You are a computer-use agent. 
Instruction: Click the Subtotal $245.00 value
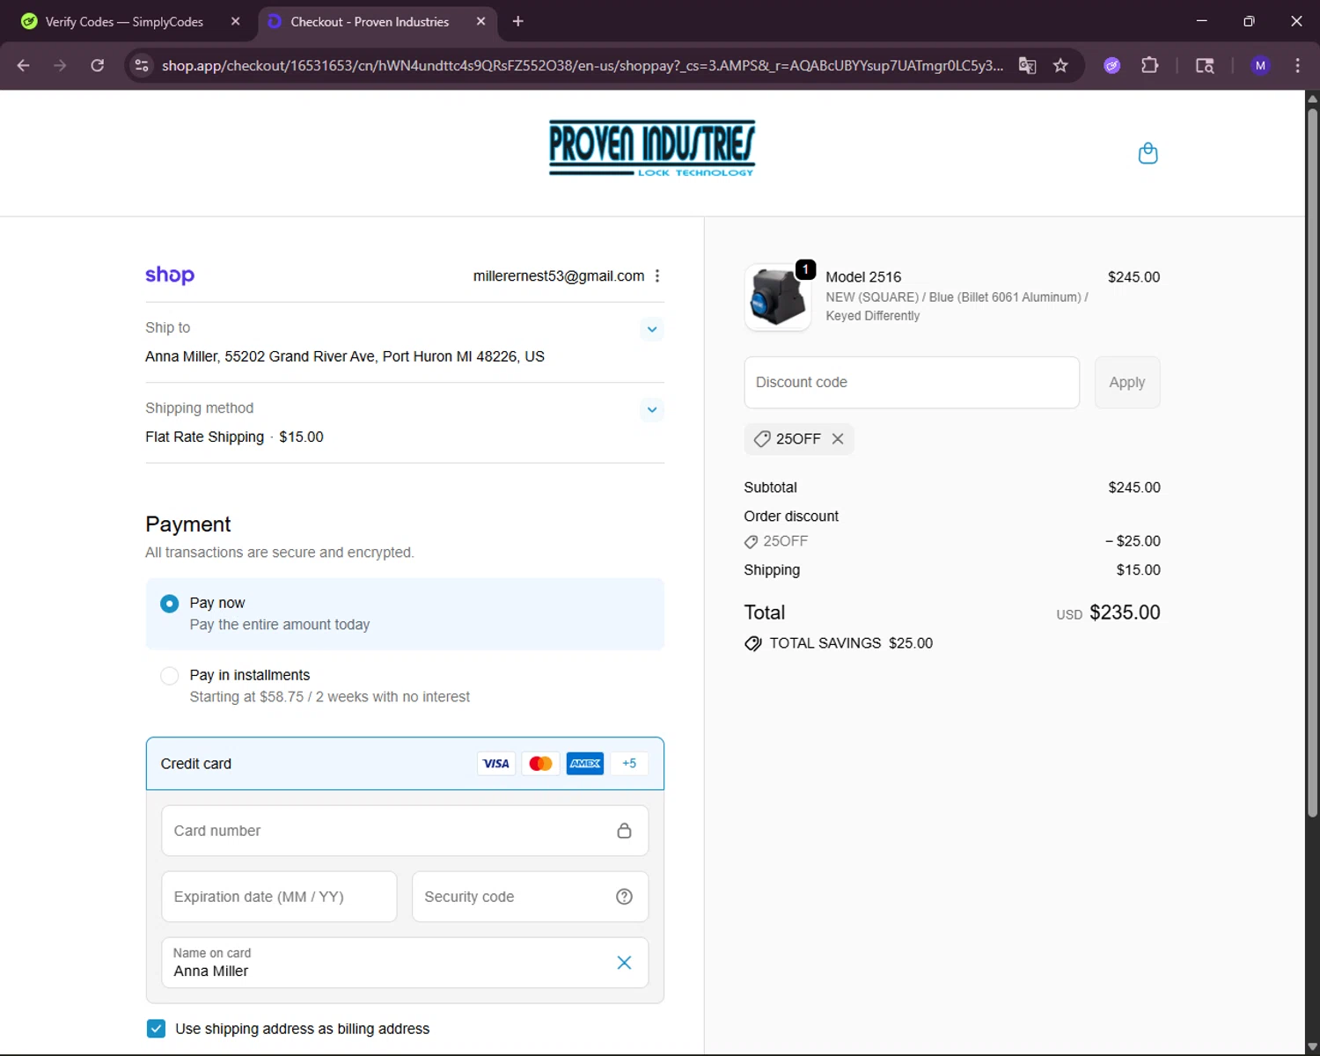click(x=1134, y=488)
